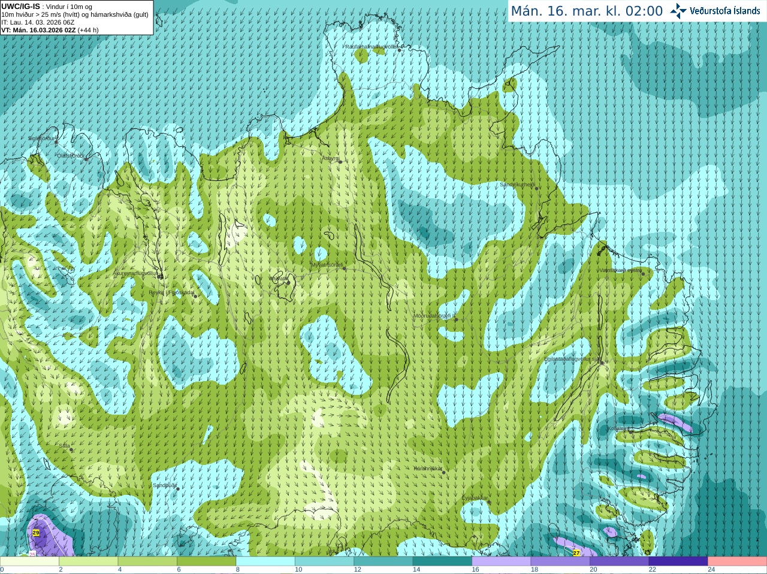
Task: Click the legend scale number 8
Action: click(238, 570)
